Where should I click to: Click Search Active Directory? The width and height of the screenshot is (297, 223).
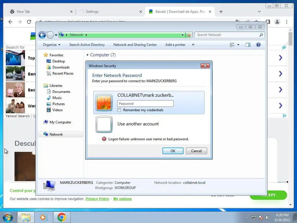[87, 45]
